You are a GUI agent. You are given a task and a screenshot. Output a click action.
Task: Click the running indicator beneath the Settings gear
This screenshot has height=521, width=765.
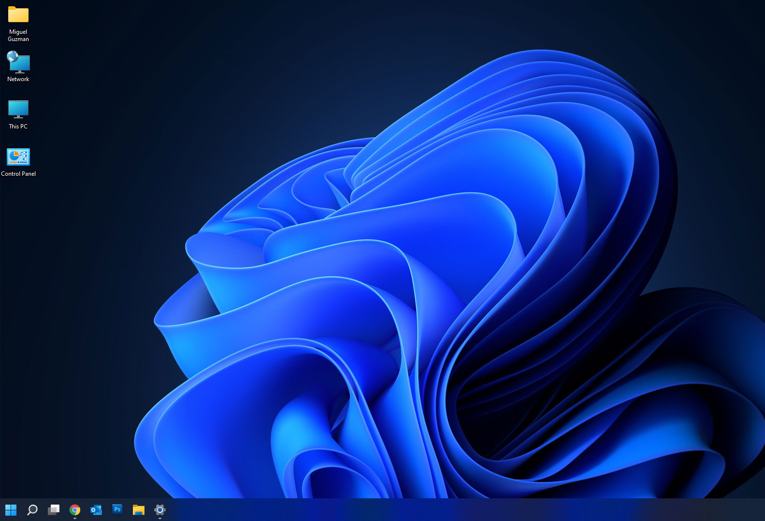pyautogui.click(x=160, y=518)
